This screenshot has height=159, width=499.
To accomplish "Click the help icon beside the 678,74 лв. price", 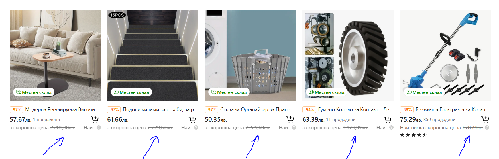I will coord(487,128).
